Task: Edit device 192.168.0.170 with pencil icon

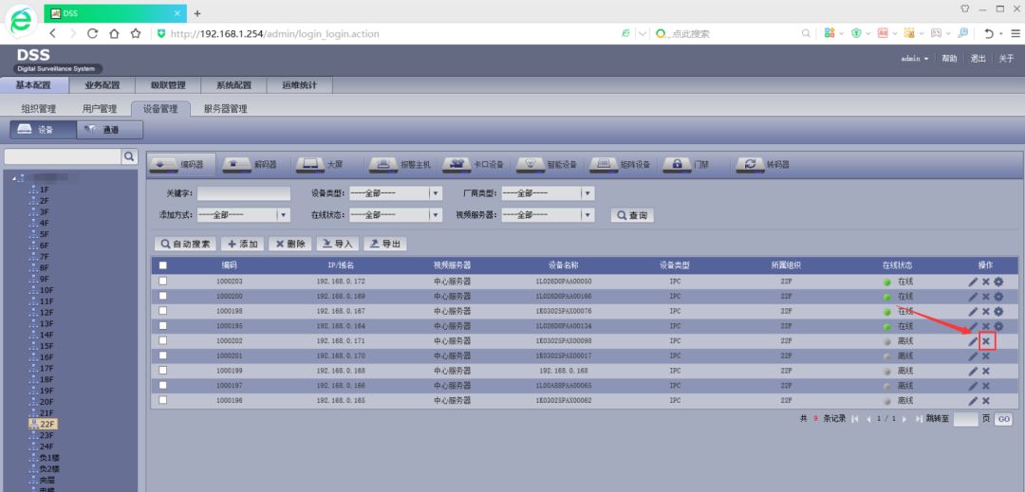Action: (x=974, y=356)
